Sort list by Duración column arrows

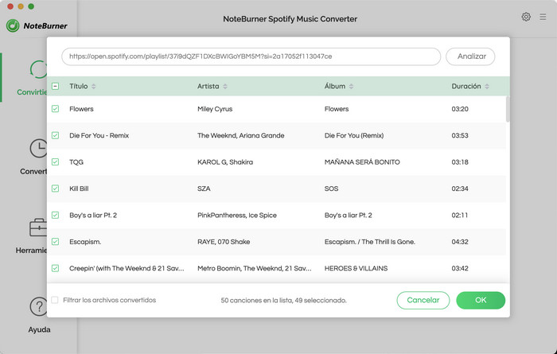[x=487, y=86]
